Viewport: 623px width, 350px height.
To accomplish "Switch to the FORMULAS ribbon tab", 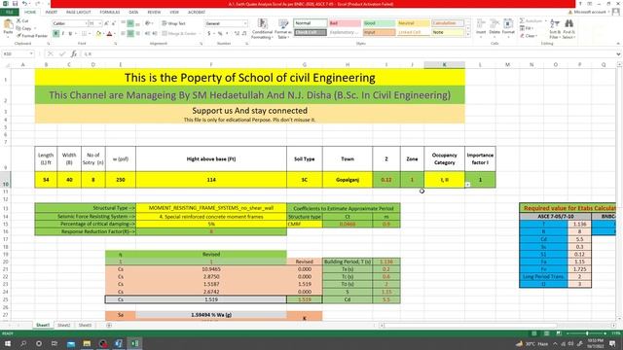I will (x=110, y=13).
